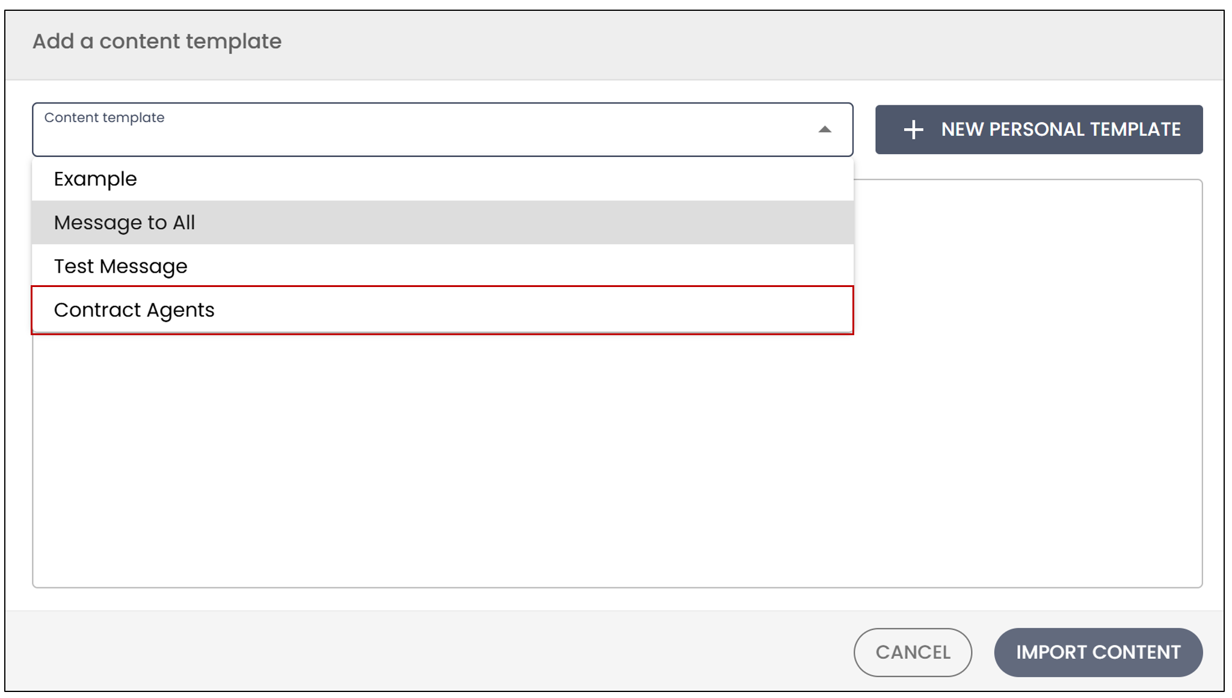Click the word Example in the first option
1232x698 pixels.
[x=96, y=179]
